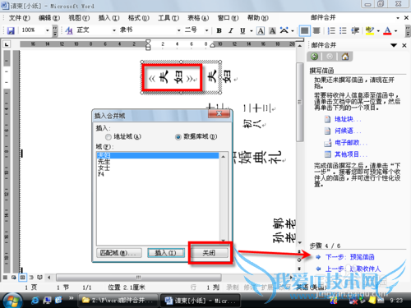Open the 插入 menu
This screenshot has height=308, width=411.
109,18
